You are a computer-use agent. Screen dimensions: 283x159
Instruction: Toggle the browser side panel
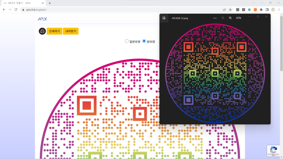(x=267, y=10)
